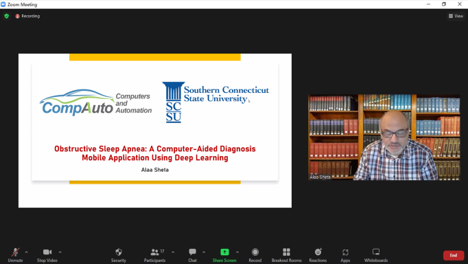
Task: Expand Share Screen options arrow
Action: point(237,252)
